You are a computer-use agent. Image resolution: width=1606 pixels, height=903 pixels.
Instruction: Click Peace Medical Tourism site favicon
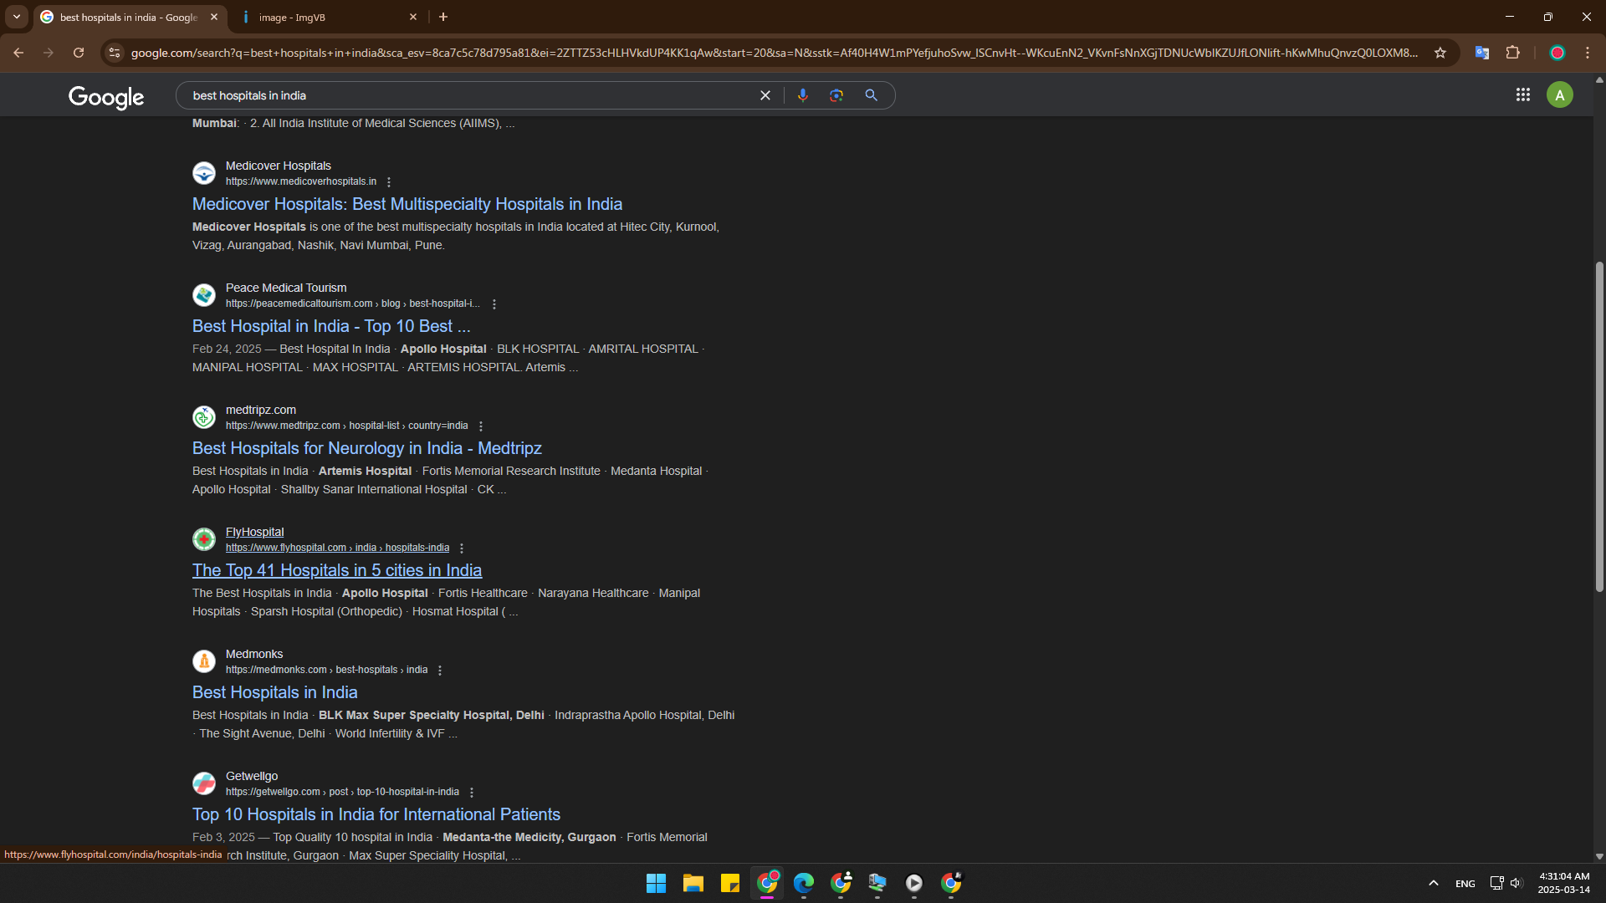(204, 295)
